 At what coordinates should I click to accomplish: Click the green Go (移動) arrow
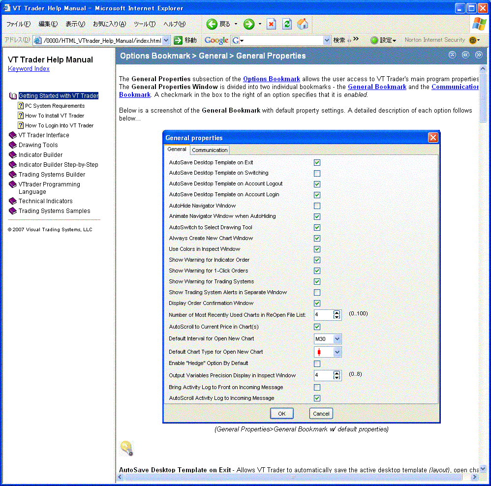178,40
